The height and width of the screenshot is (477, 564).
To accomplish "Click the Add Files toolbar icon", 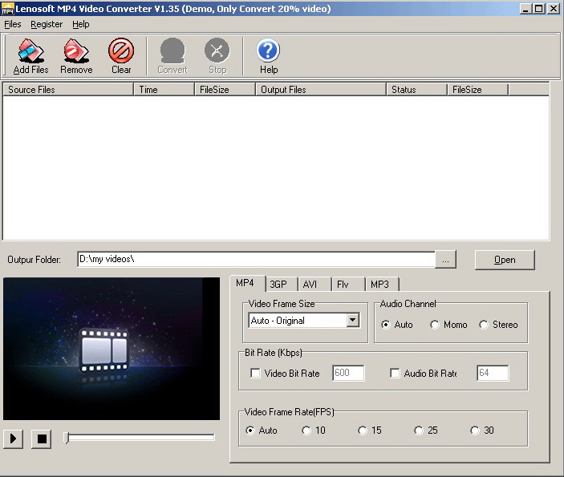I will coord(31,51).
